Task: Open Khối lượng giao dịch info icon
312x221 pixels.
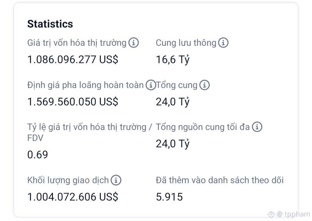Action: coord(116,181)
